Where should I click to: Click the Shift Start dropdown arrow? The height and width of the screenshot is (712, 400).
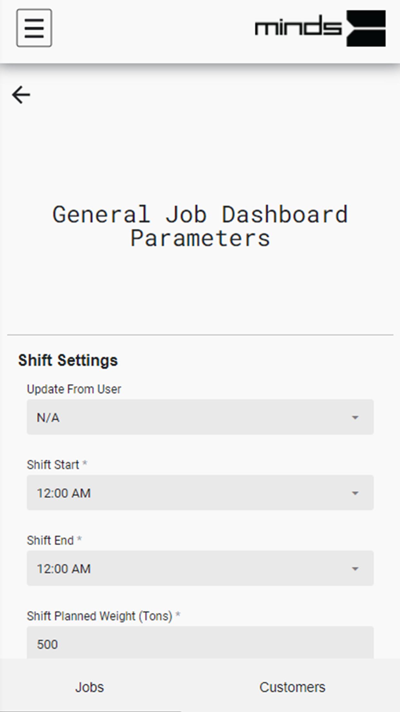[x=355, y=493]
